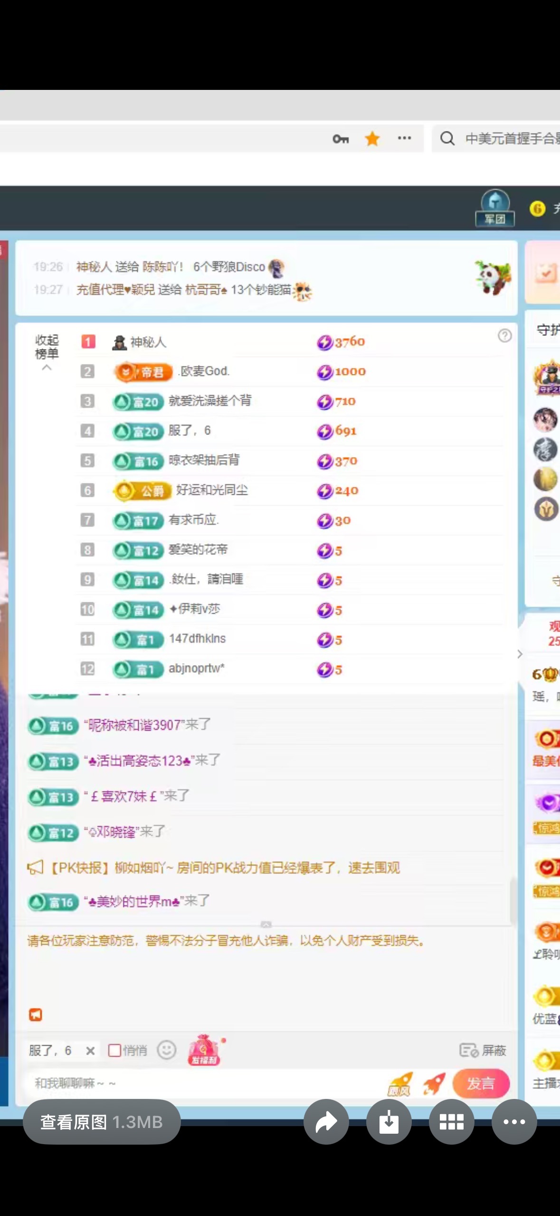Open the 军团 legion icon
560x1216 pixels.
pyautogui.click(x=495, y=208)
